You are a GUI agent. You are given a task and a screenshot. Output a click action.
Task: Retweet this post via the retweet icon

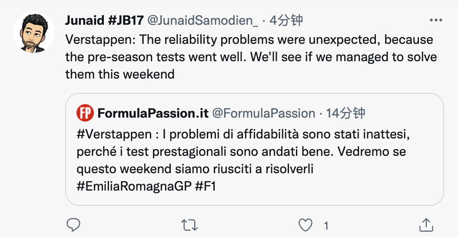[189, 225]
